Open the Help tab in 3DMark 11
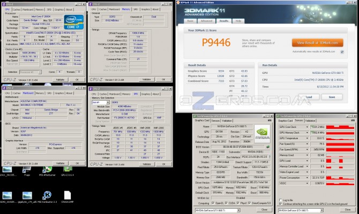The image size is (359, 214). tap(238, 21)
